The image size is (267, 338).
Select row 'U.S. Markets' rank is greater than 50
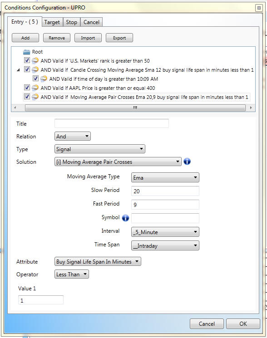pos(95,61)
